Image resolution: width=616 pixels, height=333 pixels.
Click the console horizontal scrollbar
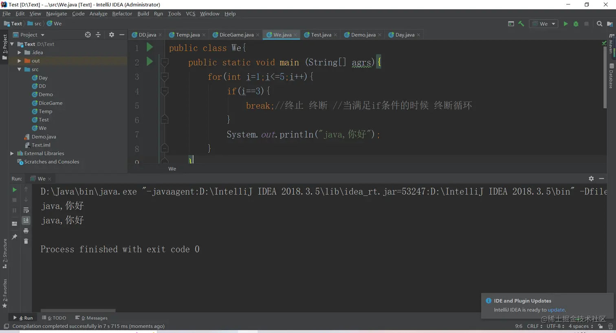(x=78, y=311)
